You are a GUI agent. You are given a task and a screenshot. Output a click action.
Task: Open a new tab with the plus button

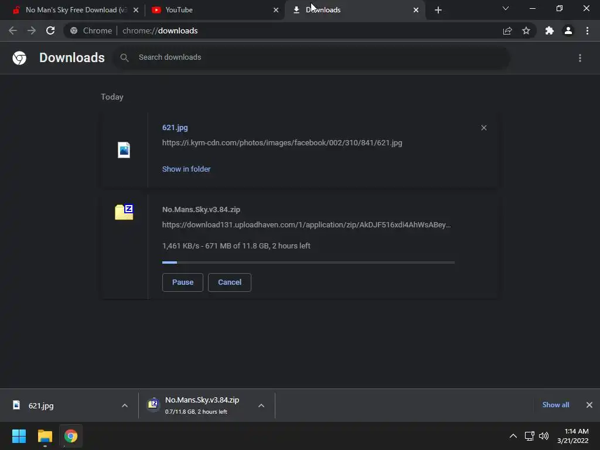pos(438,10)
